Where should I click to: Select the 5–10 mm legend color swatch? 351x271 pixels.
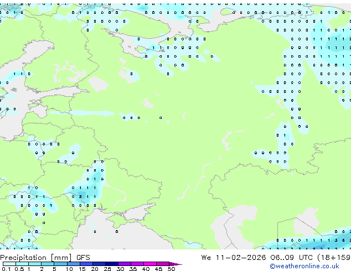coord(60,264)
